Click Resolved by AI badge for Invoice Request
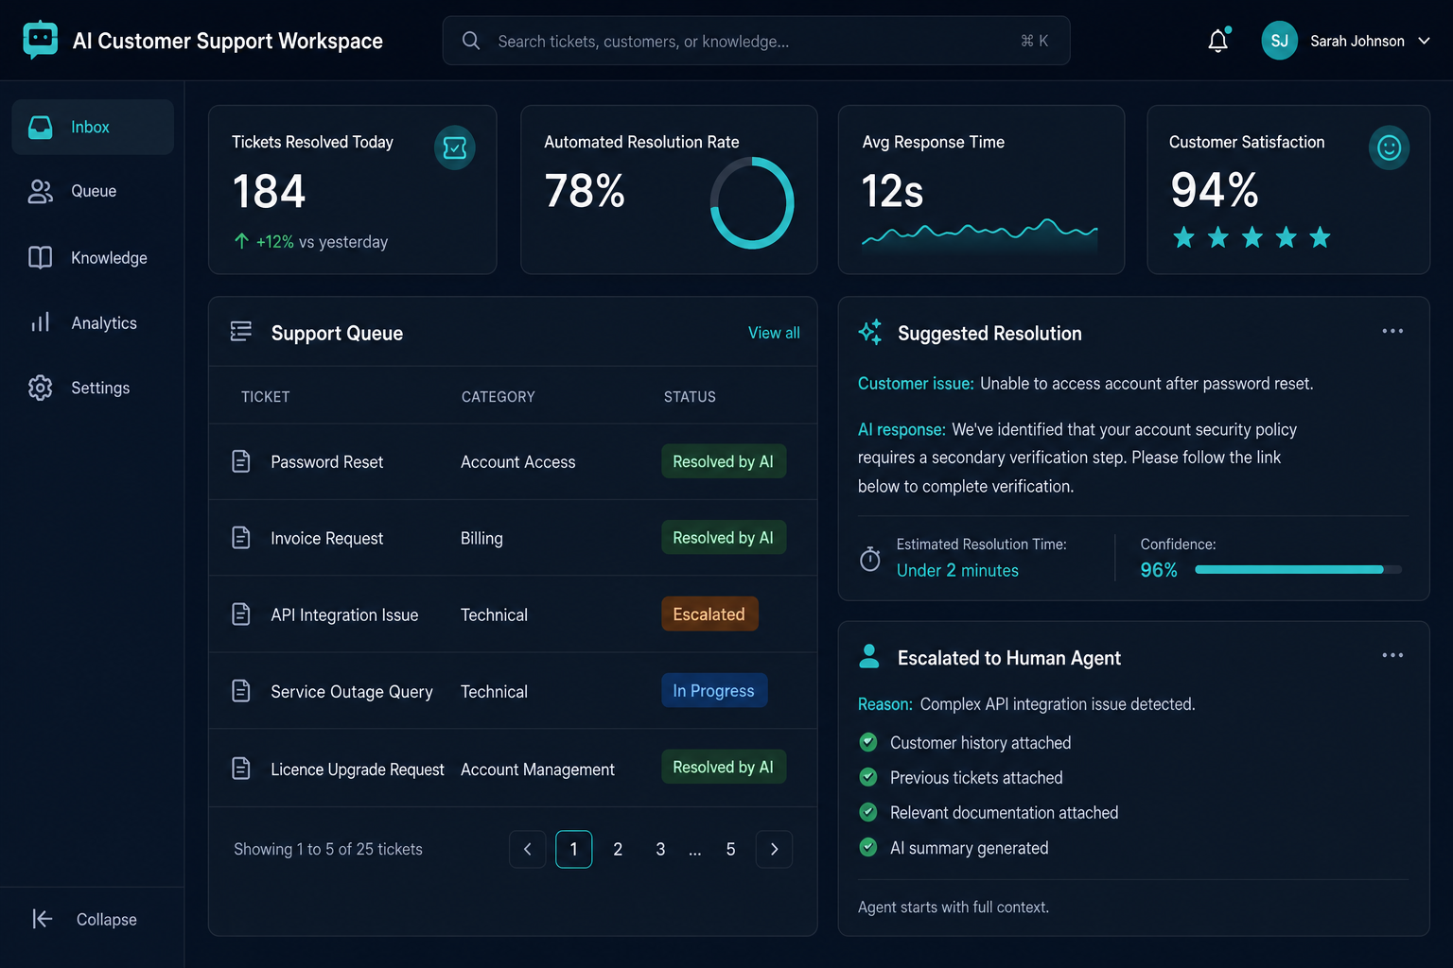The width and height of the screenshot is (1453, 968). click(x=724, y=538)
